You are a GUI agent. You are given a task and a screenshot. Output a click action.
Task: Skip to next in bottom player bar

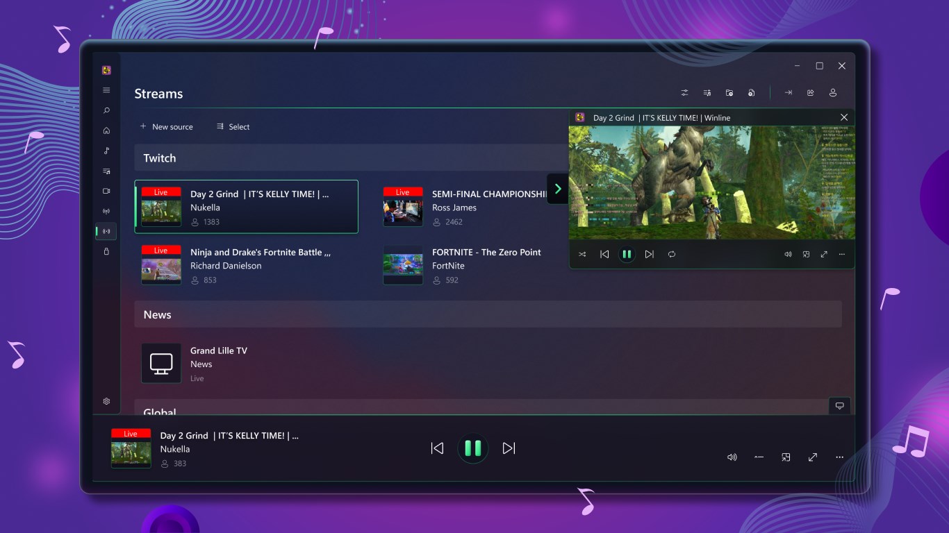(509, 448)
